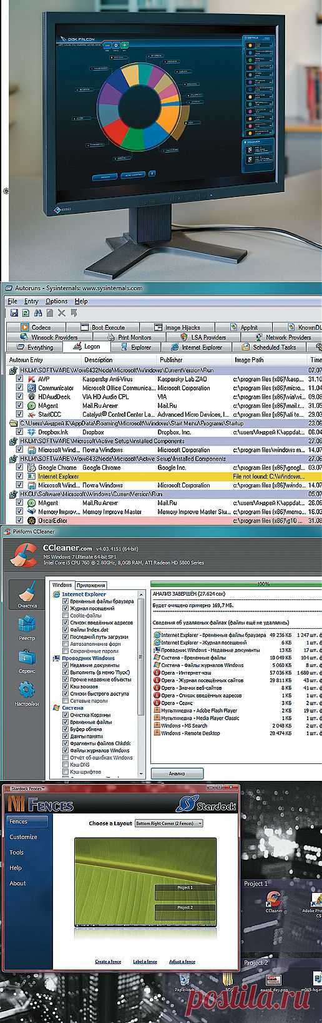
Task: Click the Stardock logo in Fences window
Action: pos(206,804)
